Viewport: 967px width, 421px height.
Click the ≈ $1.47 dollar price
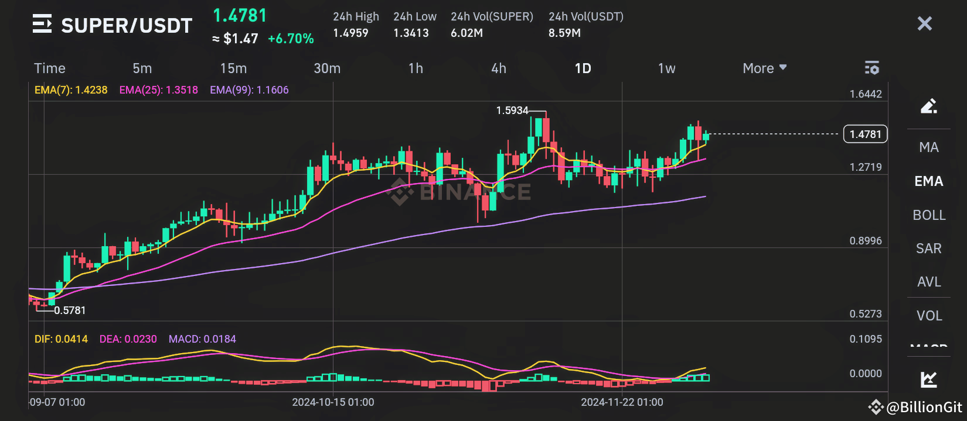coord(235,39)
